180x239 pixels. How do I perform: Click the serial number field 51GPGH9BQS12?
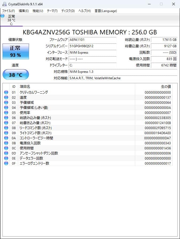[92, 46]
